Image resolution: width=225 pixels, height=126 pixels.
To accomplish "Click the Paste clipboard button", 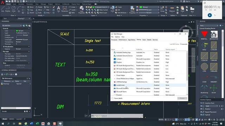I will pyautogui.click(x=182, y=9).
